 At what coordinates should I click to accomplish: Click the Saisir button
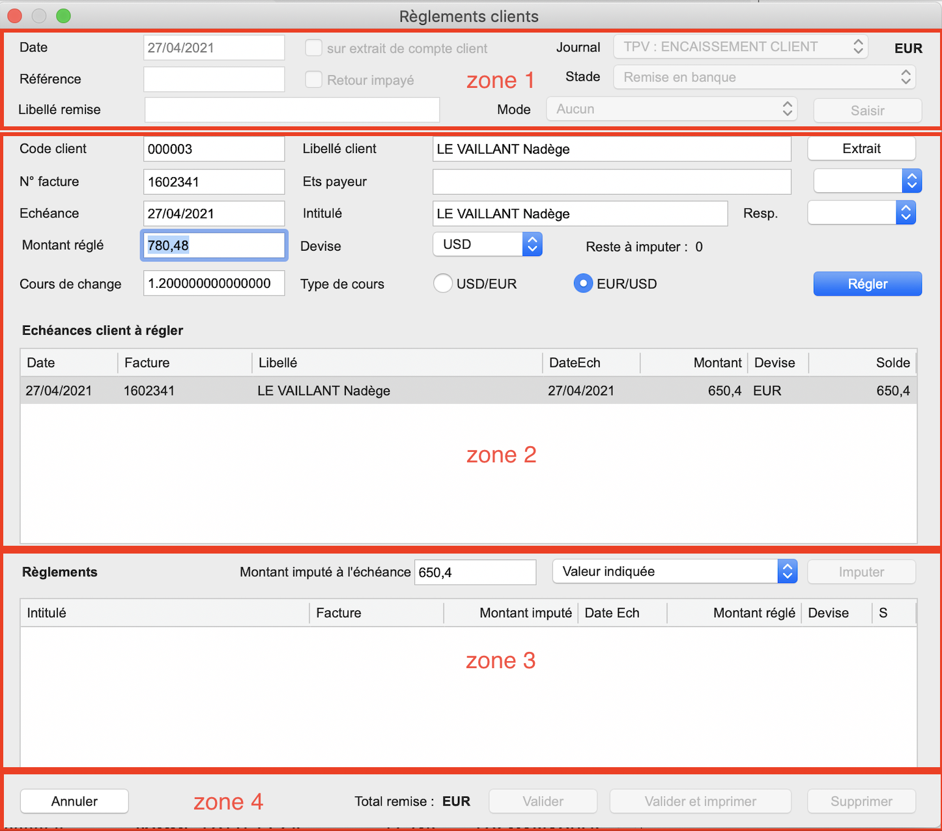click(868, 111)
